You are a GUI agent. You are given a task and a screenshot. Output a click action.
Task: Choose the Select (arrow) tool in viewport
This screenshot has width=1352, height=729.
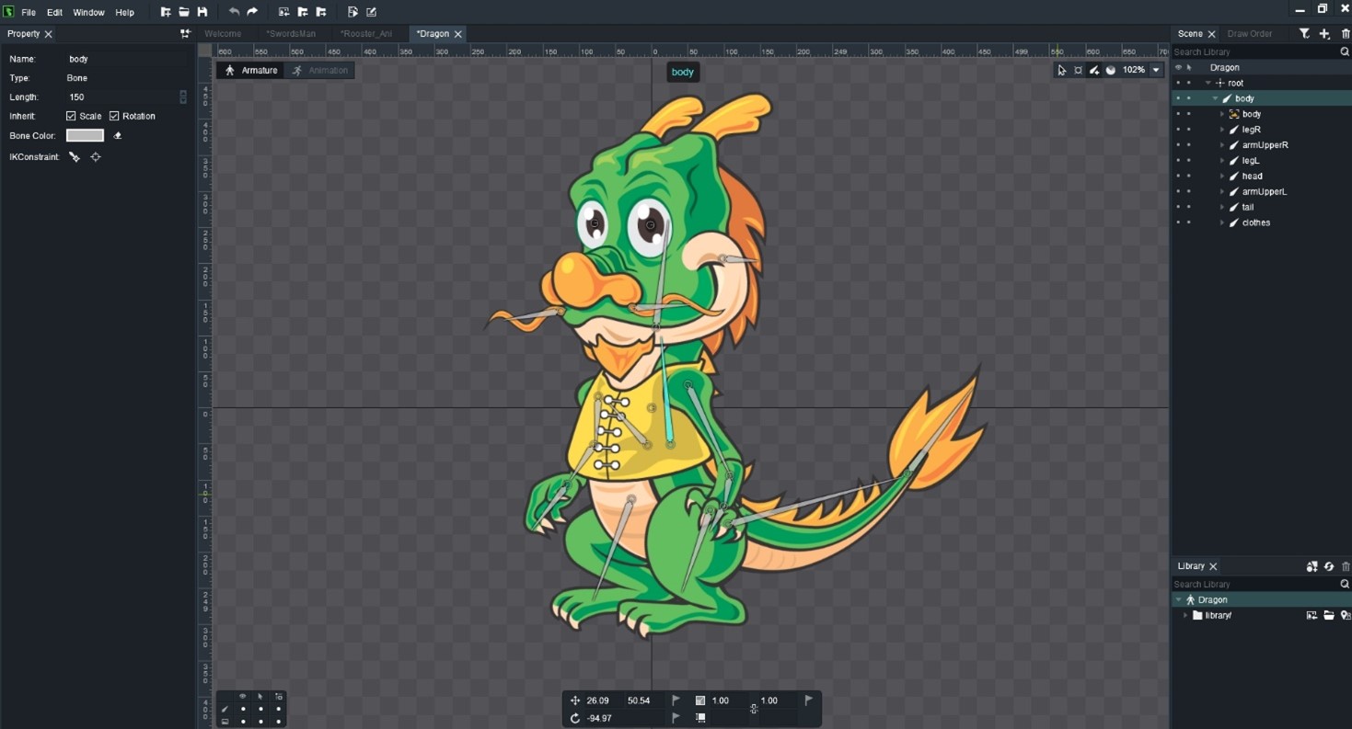pos(1061,70)
